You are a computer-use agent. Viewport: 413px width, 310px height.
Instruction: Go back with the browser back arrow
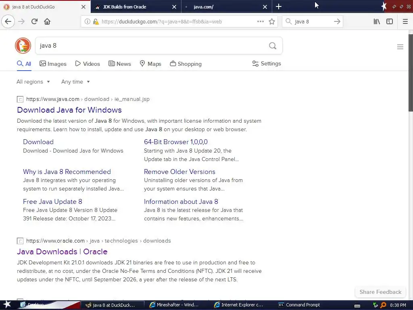(x=8, y=21)
